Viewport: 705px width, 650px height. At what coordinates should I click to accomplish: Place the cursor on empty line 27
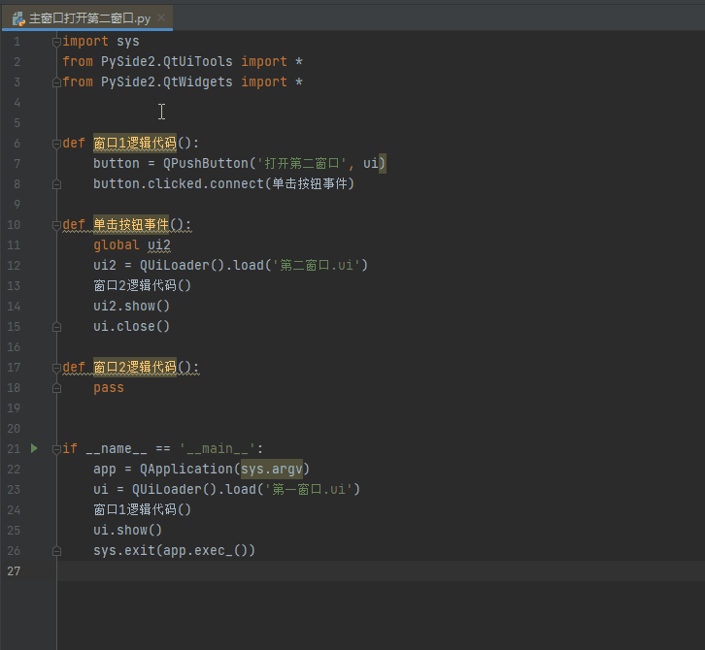point(291,571)
